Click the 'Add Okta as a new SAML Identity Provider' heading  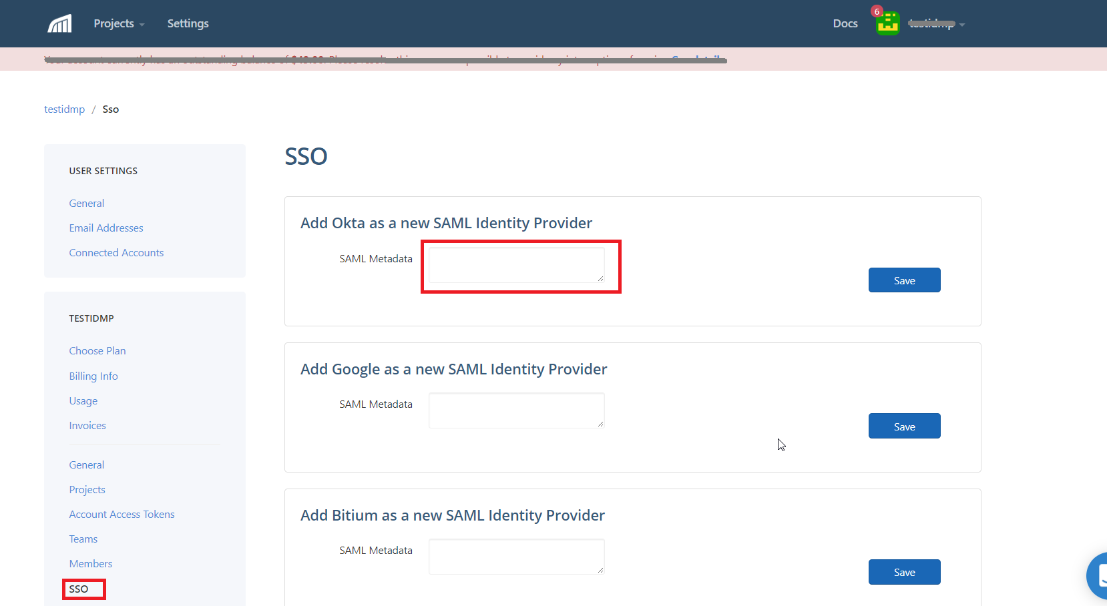[x=446, y=223]
